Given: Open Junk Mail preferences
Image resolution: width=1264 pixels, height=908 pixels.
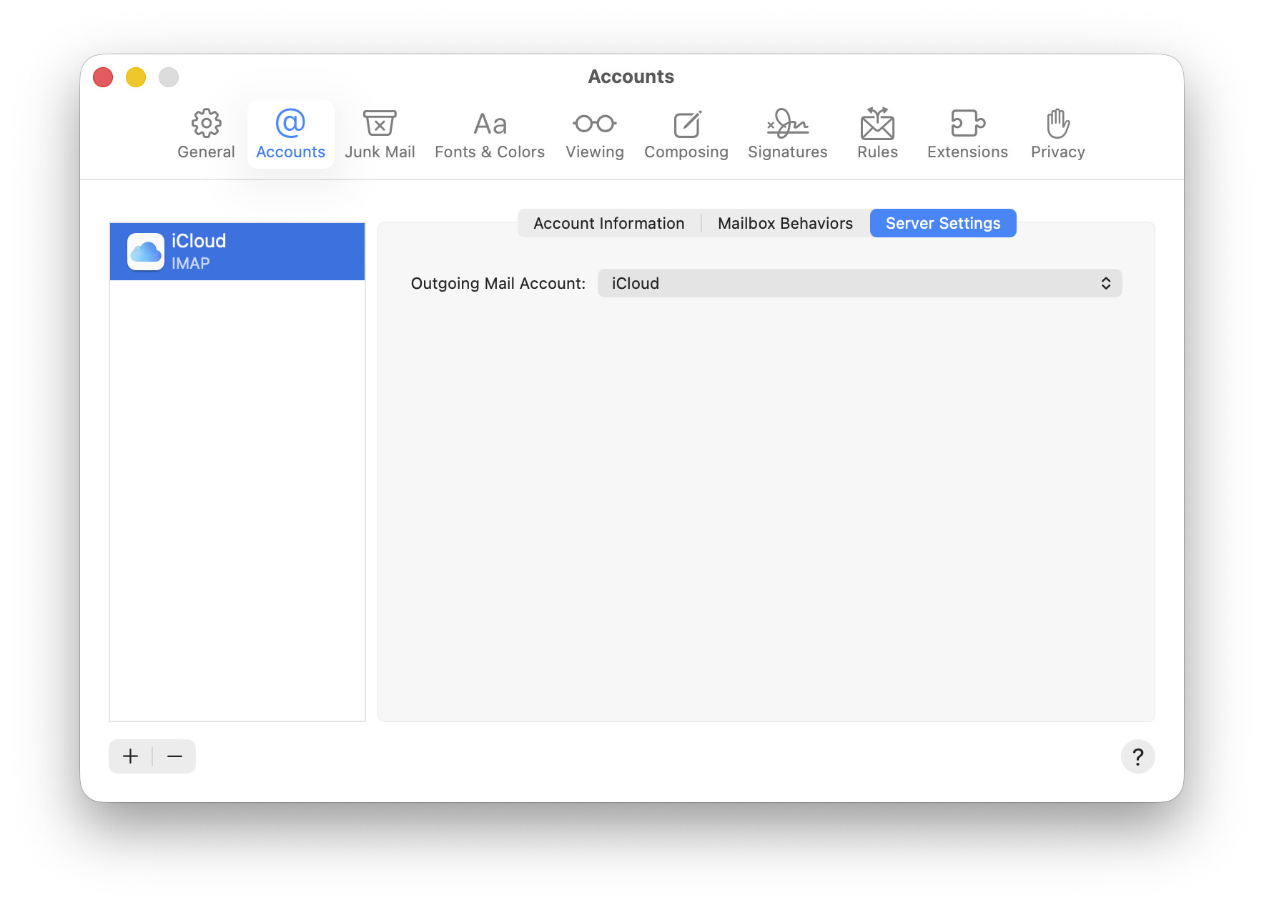Looking at the screenshot, I should tap(380, 124).
